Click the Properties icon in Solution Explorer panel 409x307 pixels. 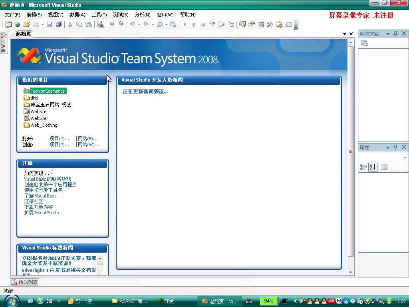pyautogui.click(x=364, y=43)
